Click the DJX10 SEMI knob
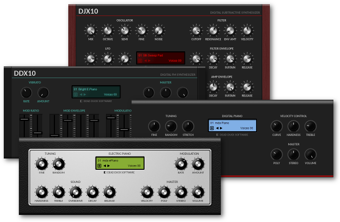The width and height of the screenshot is (340, 222). (x=125, y=31)
